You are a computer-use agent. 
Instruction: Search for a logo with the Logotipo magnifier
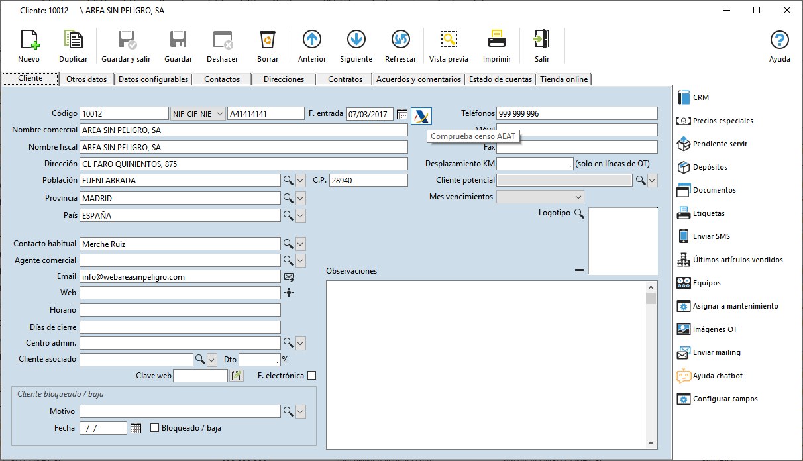coord(579,213)
